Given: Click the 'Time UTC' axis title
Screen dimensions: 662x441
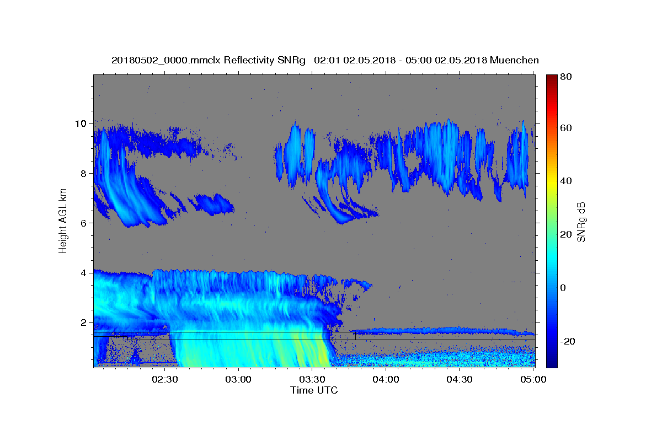Looking at the screenshot, I should pyautogui.click(x=314, y=390).
